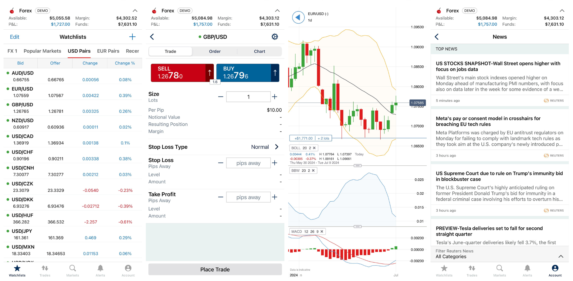573x281 pixels.
Task: Read the US STOCKS SNAPSHOT news article
Action: 500,80
